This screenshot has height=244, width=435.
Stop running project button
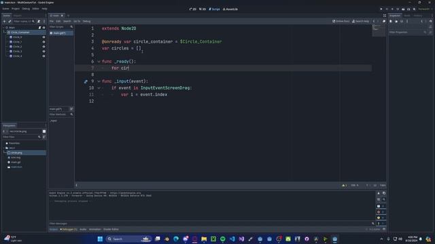coord(392,9)
